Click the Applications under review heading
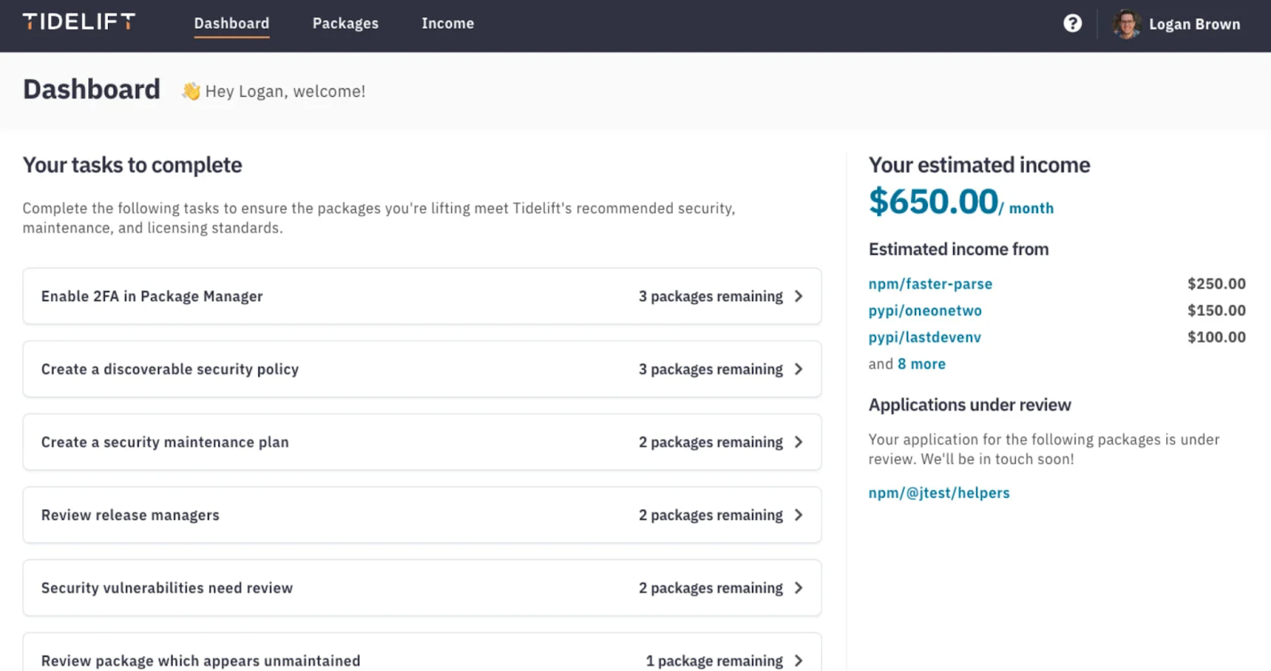1271x671 pixels. pos(970,405)
